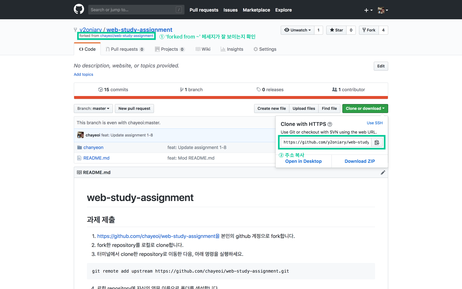This screenshot has height=289, width=462.
Task: Open the Wiki tab
Action: pyautogui.click(x=203, y=49)
